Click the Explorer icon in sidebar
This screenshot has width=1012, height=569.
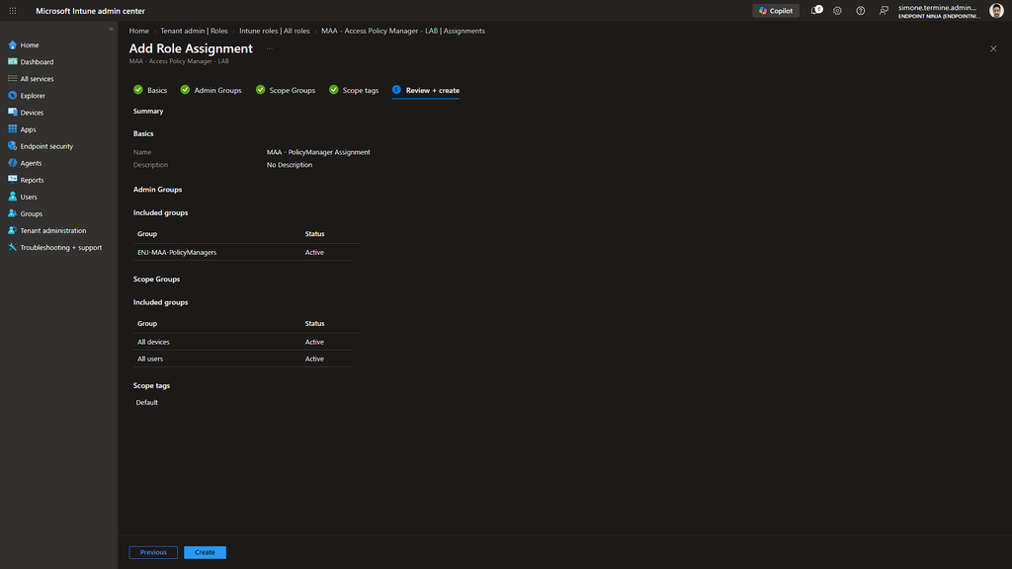coord(12,96)
